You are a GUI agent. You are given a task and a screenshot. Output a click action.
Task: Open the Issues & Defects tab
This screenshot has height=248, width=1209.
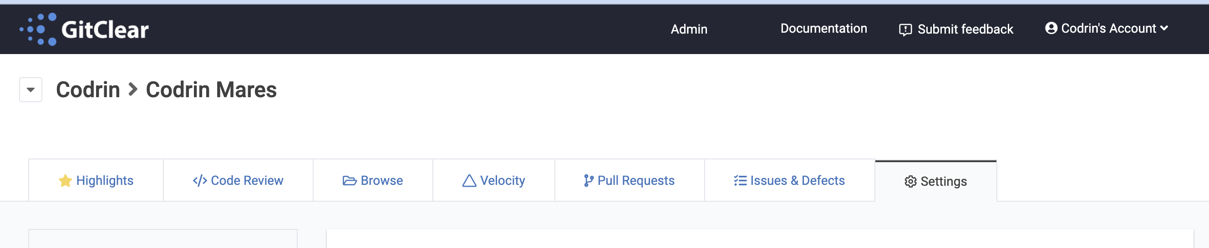[x=789, y=181]
